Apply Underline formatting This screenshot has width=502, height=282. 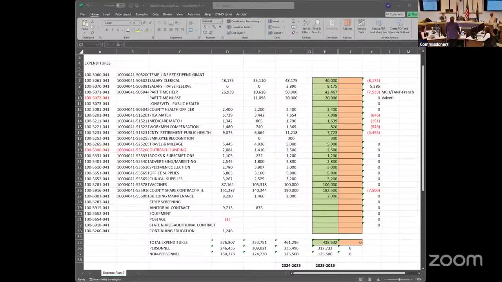118,30
